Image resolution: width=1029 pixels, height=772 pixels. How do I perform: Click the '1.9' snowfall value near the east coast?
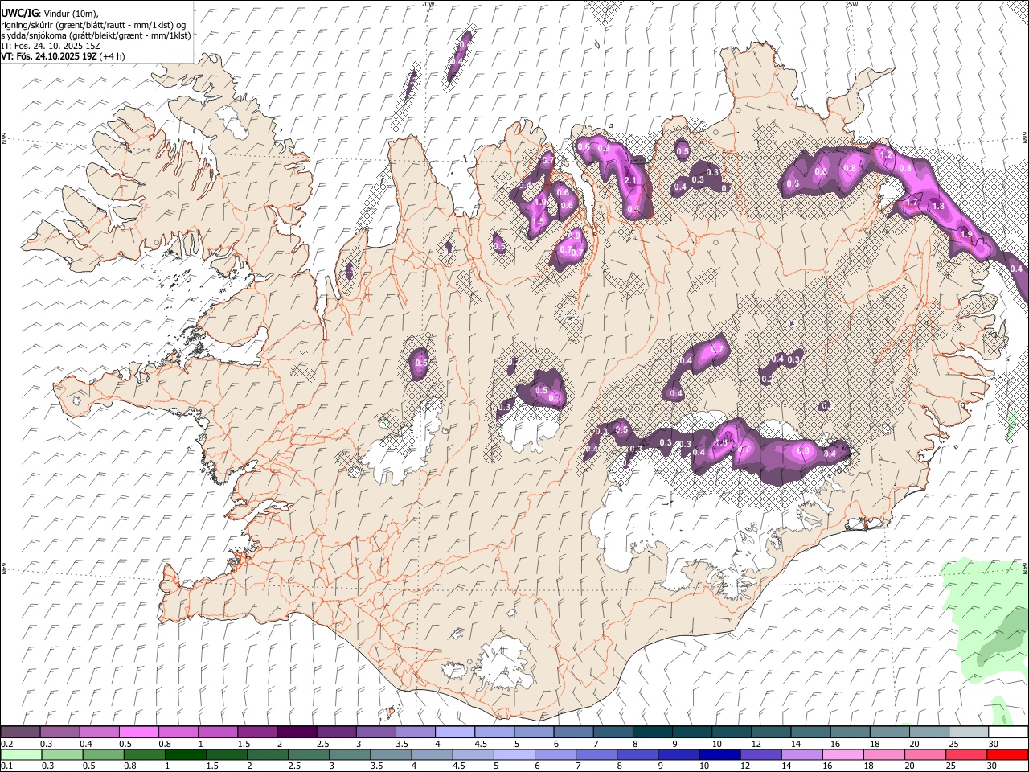[x=967, y=234]
